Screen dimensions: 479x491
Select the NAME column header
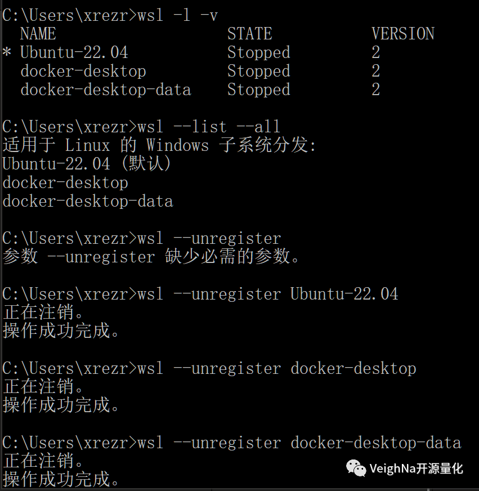point(38,34)
